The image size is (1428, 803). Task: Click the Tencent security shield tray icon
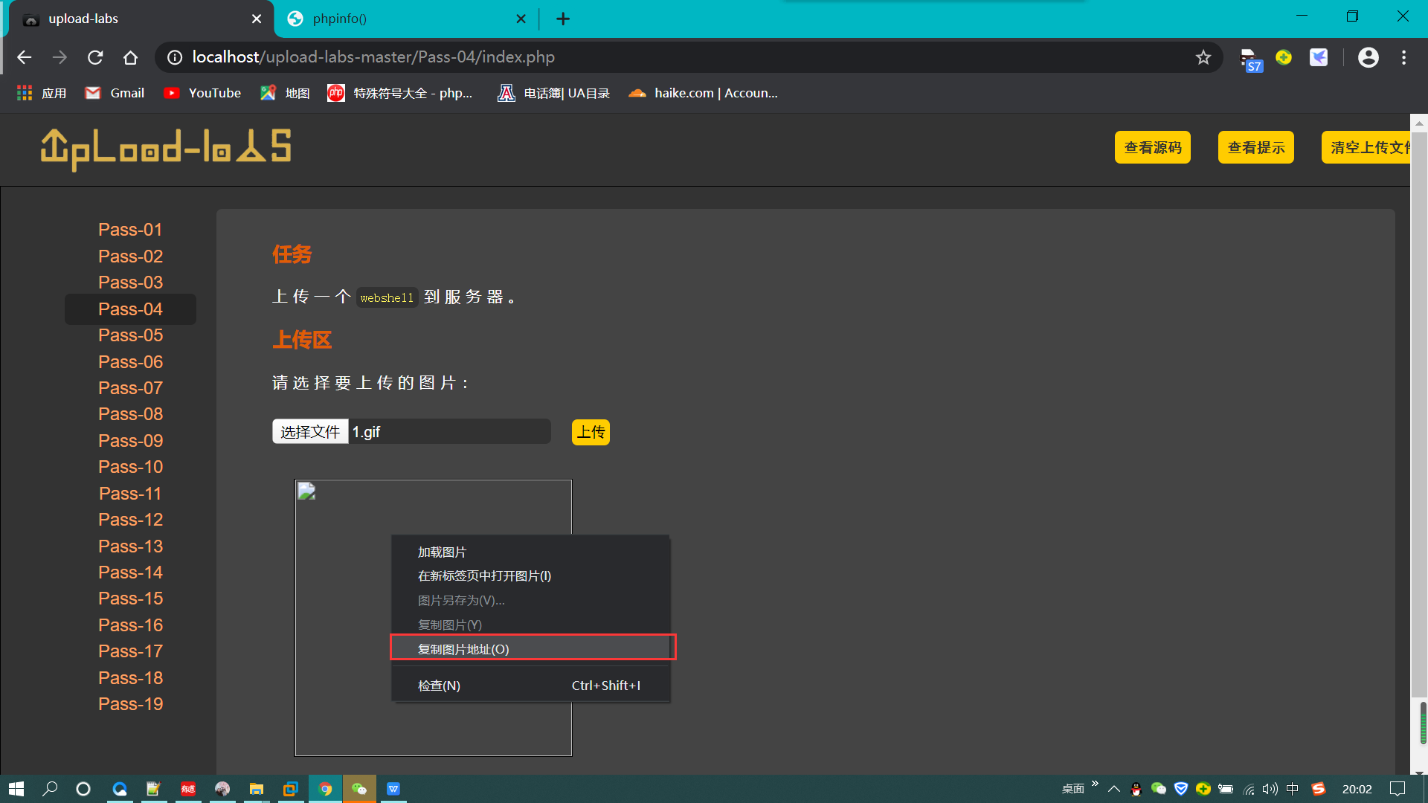tap(1181, 789)
